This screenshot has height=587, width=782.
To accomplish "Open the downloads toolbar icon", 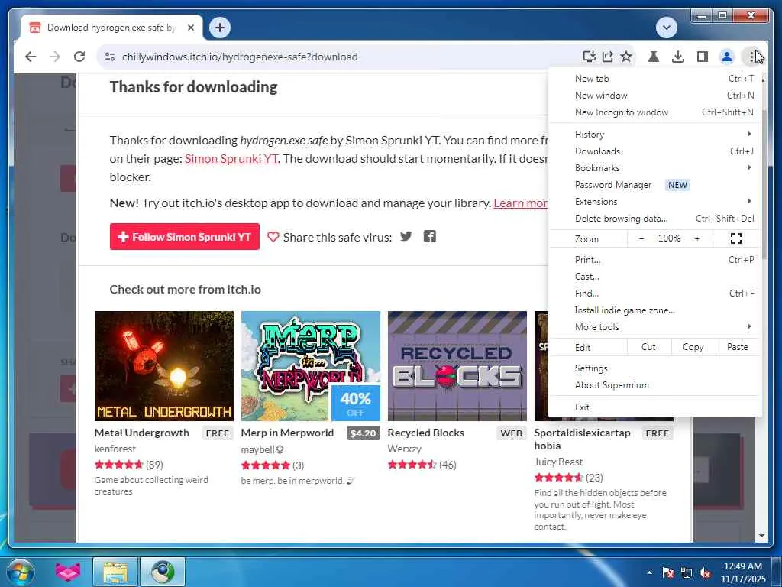I will [x=678, y=57].
